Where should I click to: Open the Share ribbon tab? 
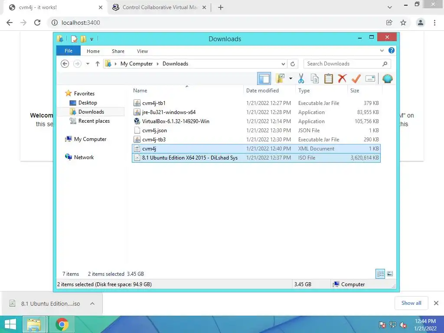click(118, 51)
